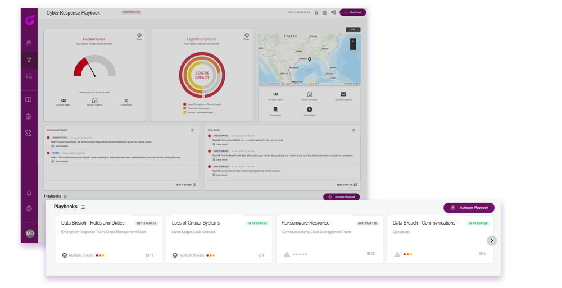
Task: Click the purple app logo in the sidebar
Action: tap(29, 20)
